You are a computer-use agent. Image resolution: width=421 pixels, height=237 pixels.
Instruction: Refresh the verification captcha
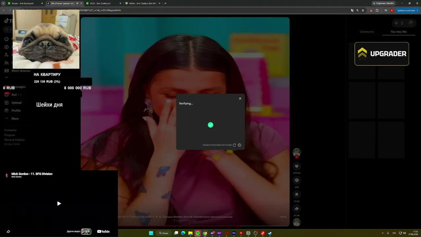pos(235,145)
